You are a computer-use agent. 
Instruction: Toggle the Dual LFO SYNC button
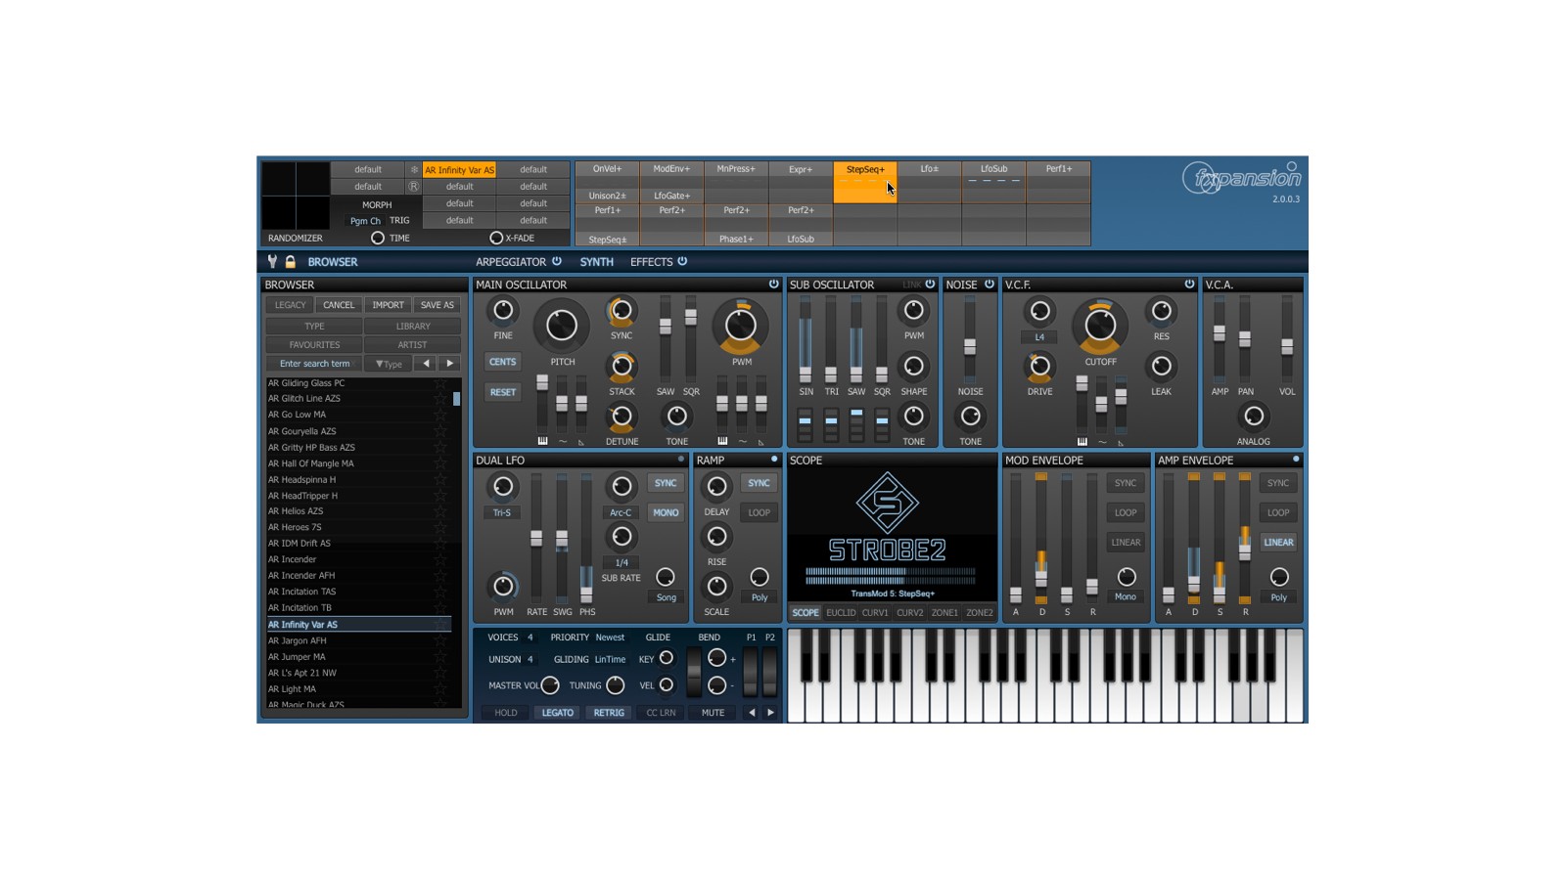666,483
